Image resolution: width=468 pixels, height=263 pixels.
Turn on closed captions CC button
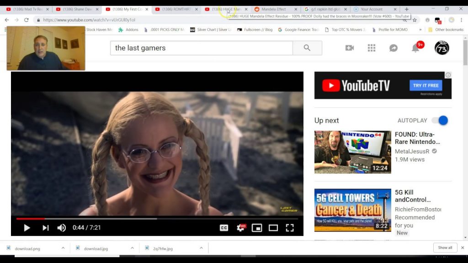point(224,228)
